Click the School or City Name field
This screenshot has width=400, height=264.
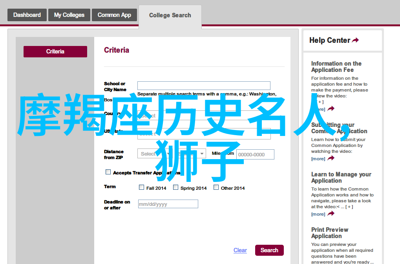click(204, 86)
